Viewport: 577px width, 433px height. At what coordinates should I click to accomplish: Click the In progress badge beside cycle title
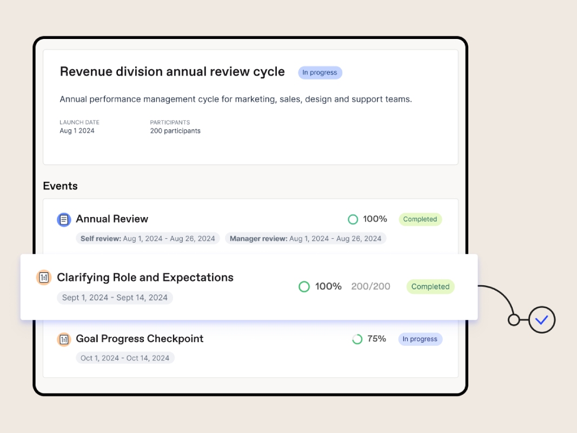point(320,73)
